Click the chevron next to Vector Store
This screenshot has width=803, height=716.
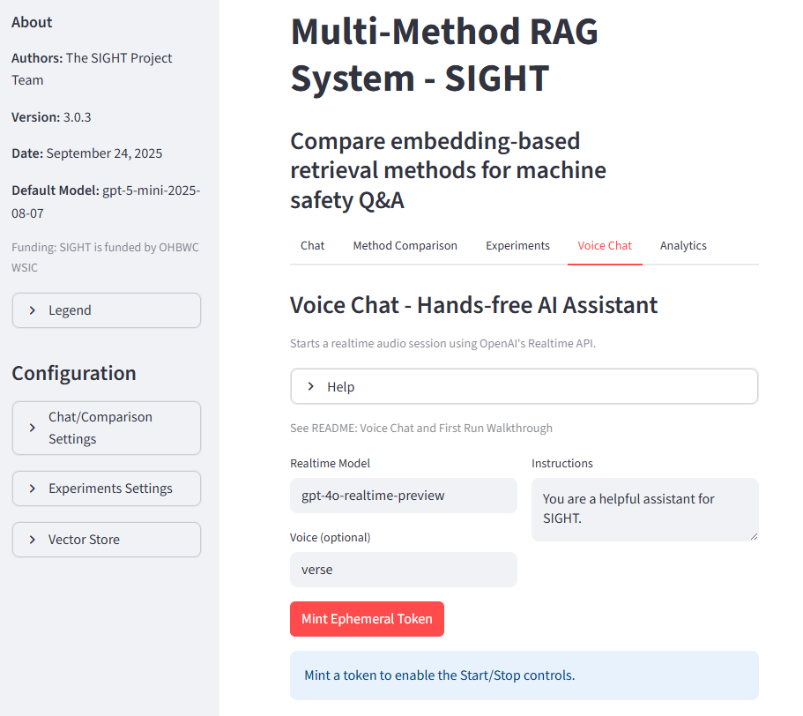tap(33, 540)
